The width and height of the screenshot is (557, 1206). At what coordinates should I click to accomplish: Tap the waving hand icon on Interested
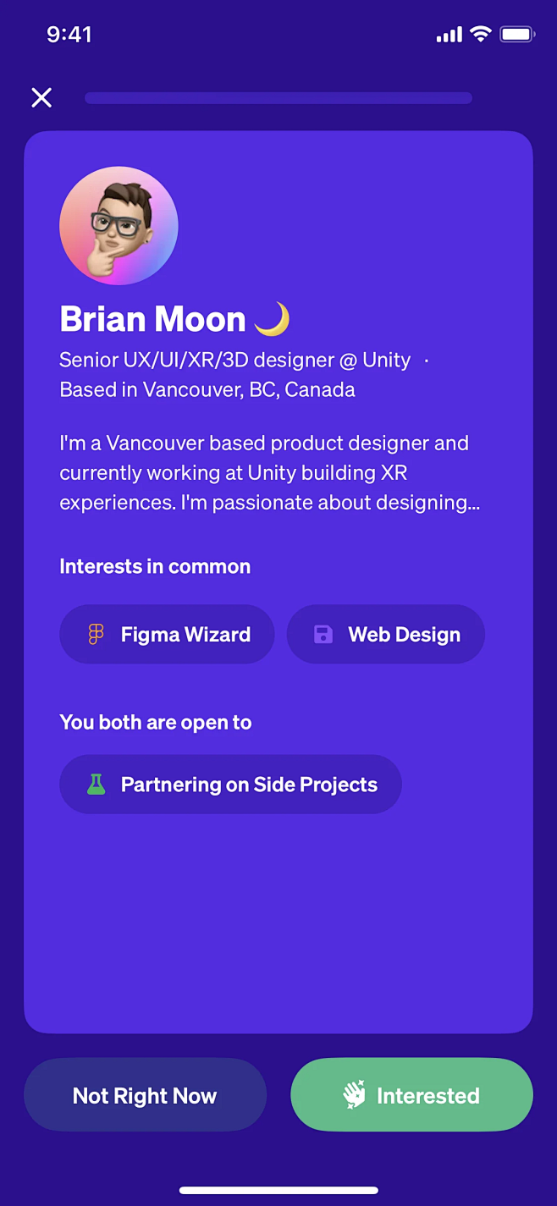[x=354, y=1095]
